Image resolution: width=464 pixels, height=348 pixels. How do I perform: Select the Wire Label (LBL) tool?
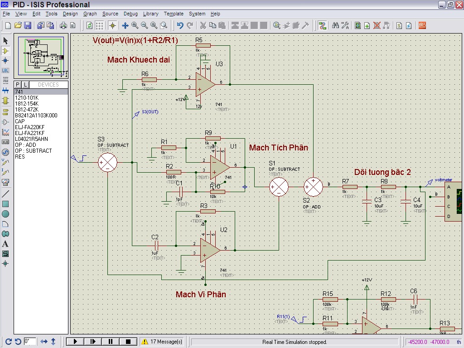pyautogui.click(x=5, y=70)
